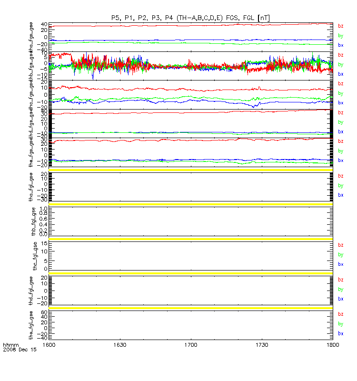Click the by legend label of the tha_fgl_gse panel

[x=340, y=186]
